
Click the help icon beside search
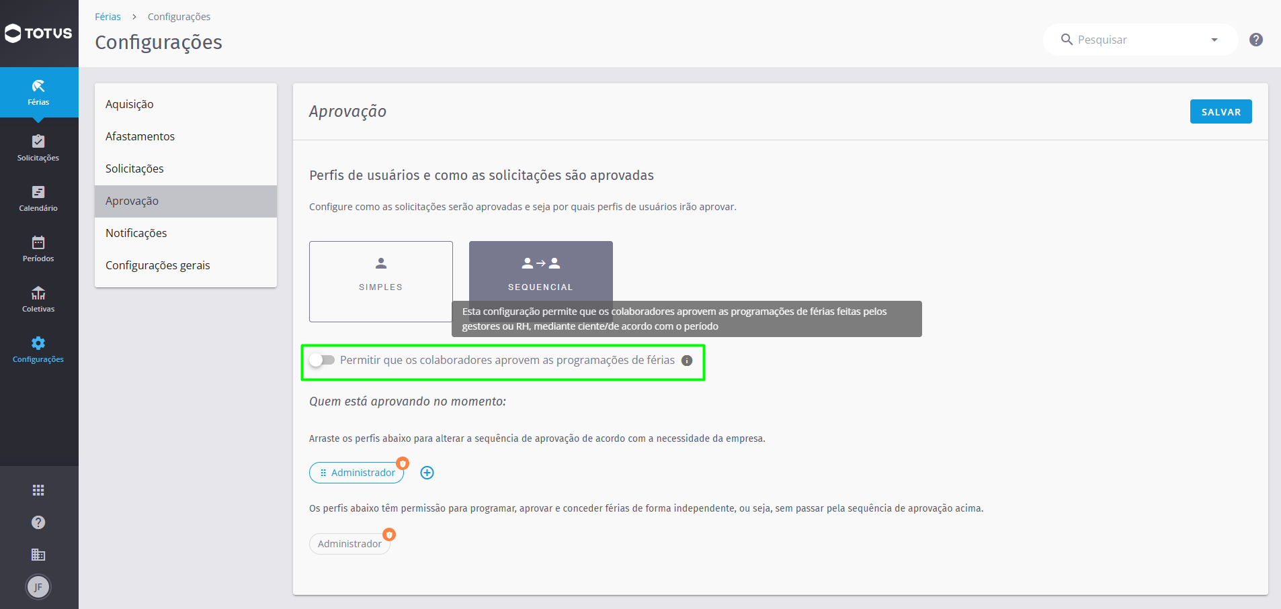pos(1256,40)
